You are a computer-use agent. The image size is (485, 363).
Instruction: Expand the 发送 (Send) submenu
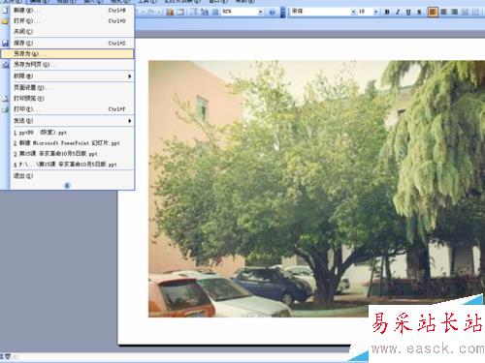coord(67,121)
